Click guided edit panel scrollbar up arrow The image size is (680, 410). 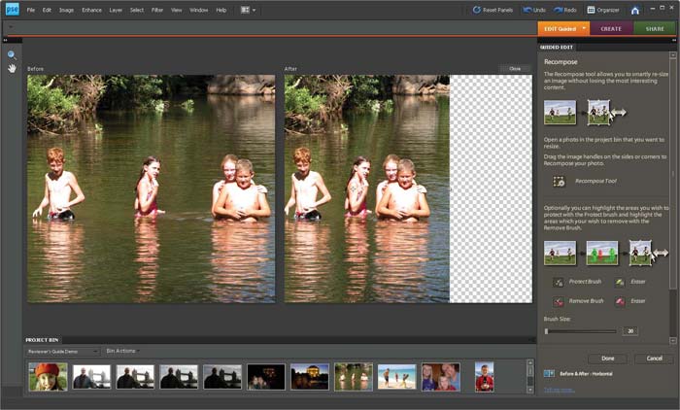pyautogui.click(x=672, y=55)
